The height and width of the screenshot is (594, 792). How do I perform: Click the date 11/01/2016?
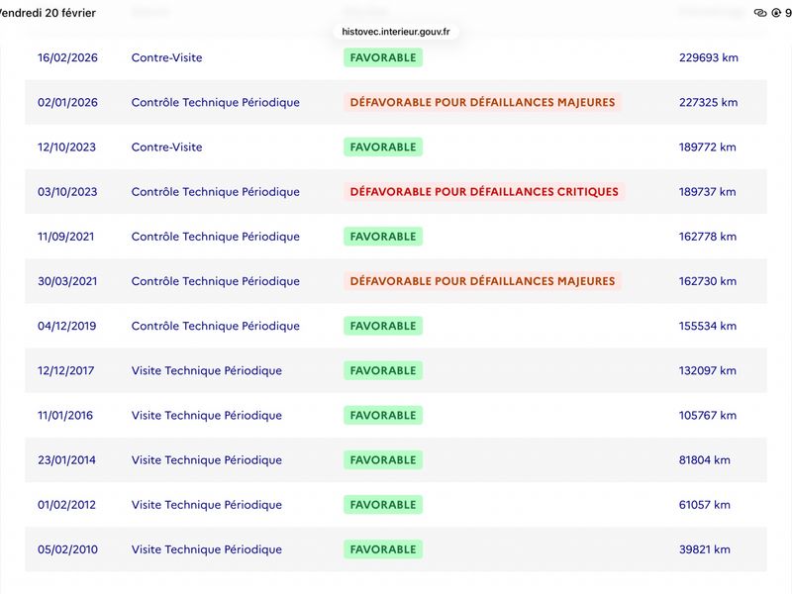pyautogui.click(x=65, y=415)
